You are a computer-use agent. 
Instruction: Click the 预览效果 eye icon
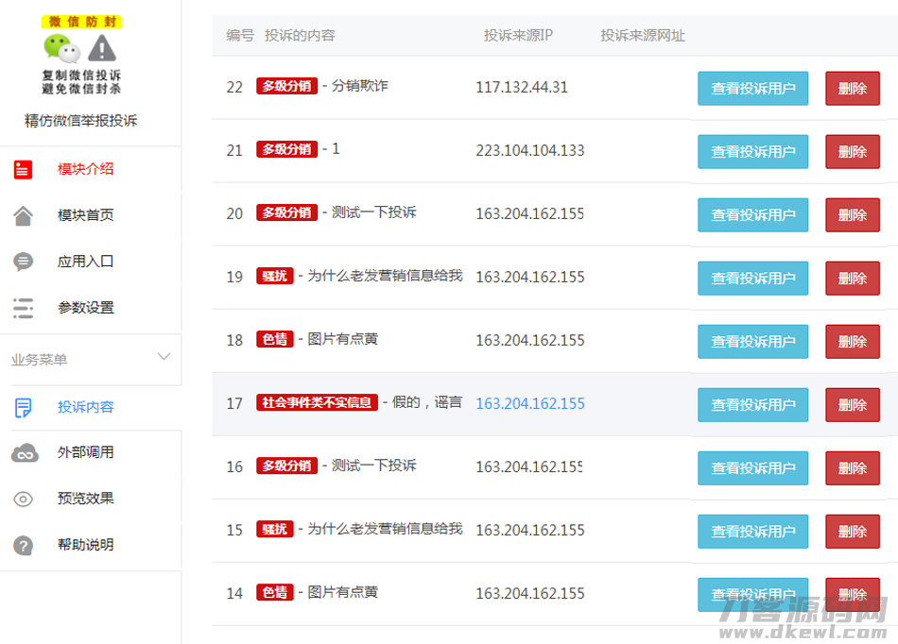click(24, 500)
